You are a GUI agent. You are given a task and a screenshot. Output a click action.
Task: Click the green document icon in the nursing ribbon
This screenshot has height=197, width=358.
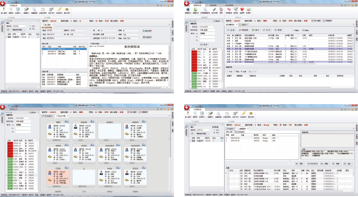click(196, 10)
